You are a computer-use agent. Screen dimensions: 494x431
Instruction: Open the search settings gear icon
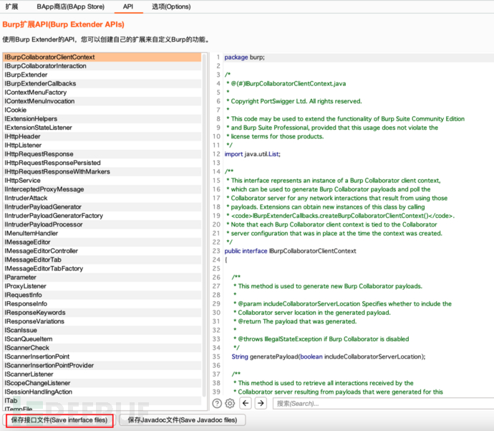point(230,404)
